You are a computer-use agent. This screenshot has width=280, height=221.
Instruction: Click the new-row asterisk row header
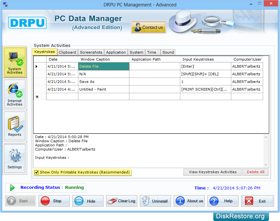pyautogui.click(x=40, y=97)
